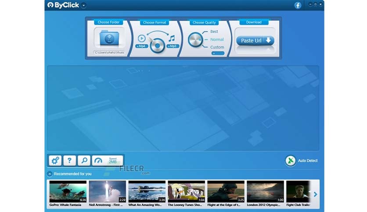
Task: Open the GoPro: Whale Fantasia thumbnail
Action: point(68,191)
